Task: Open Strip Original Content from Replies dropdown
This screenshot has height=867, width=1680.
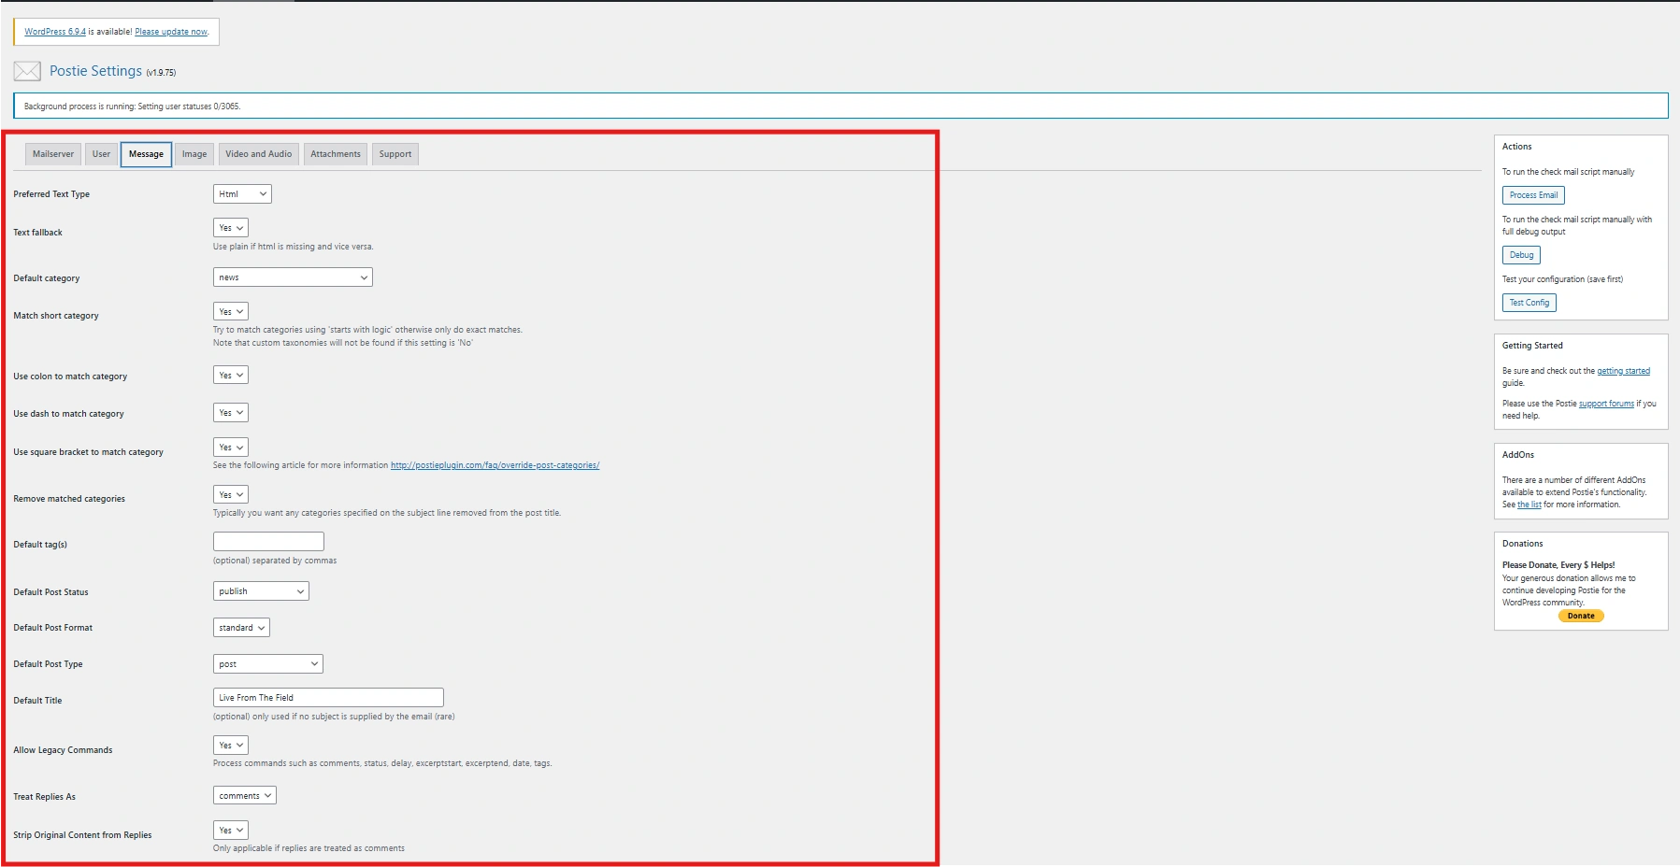Action: point(231,831)
